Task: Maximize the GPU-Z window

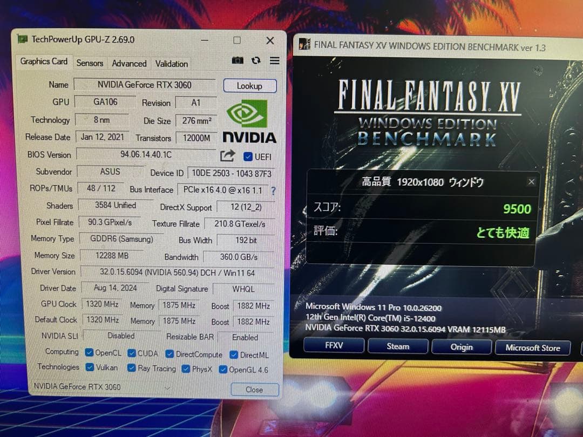Action: (x=237, y=40)
